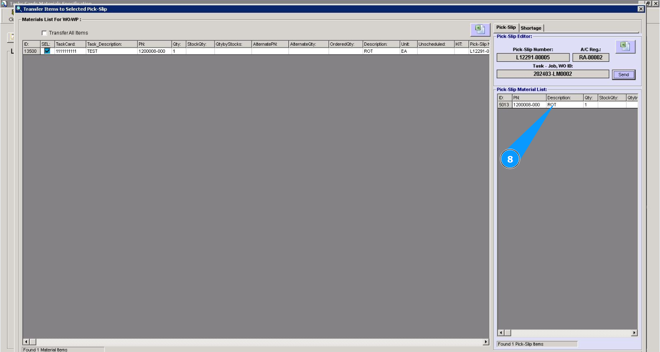
Task: Switch to the Shortage tab
Action: (x=531, y=28)
